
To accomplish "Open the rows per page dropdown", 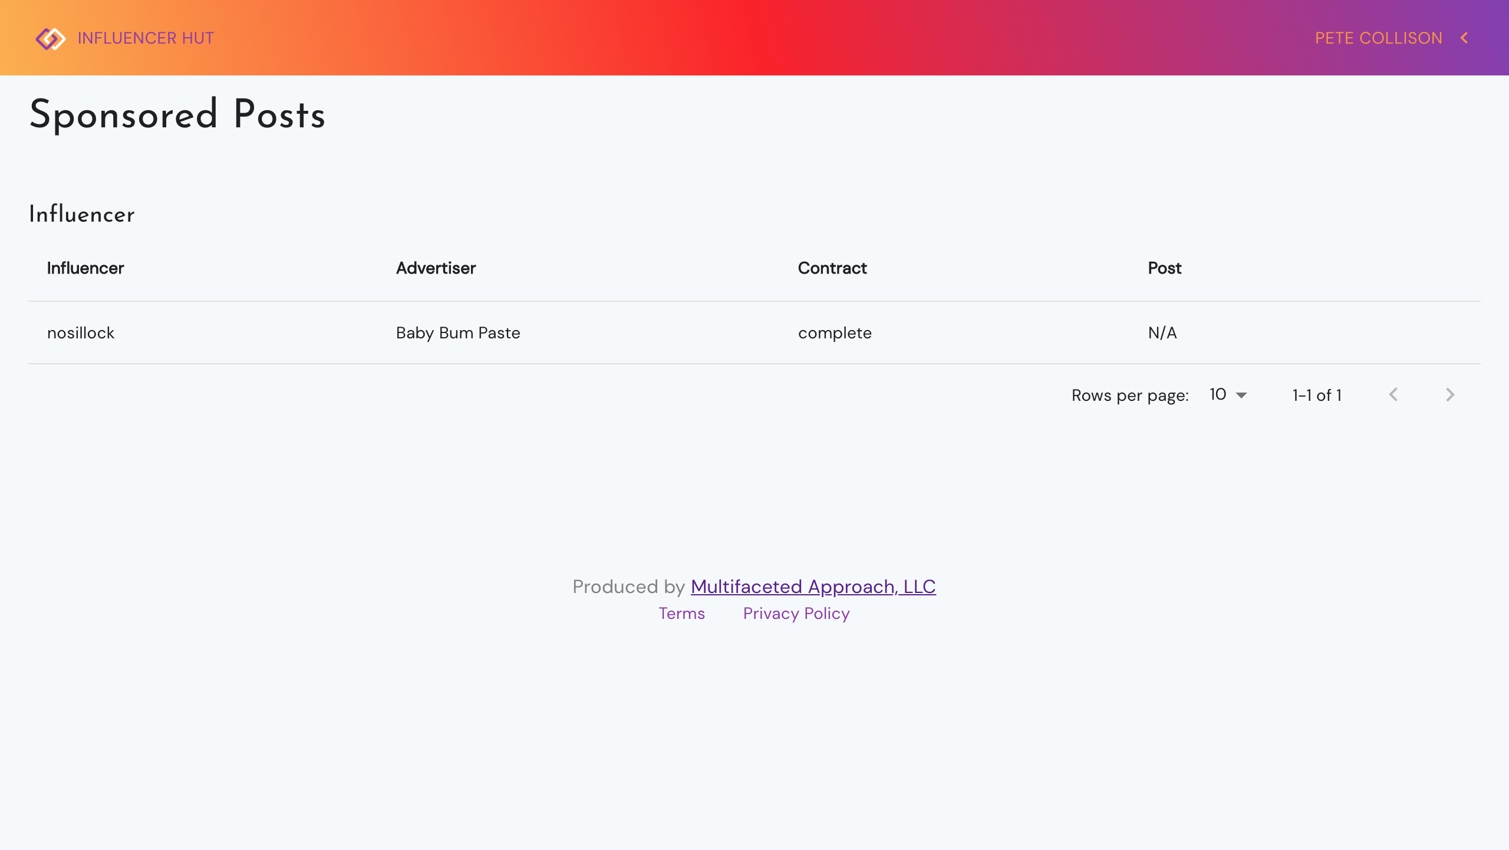I will pyautogui.click(x=1219, y=395).
